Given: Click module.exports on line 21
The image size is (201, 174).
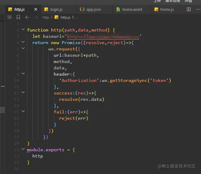Looking at the screenshot, I should pos(46,150).
